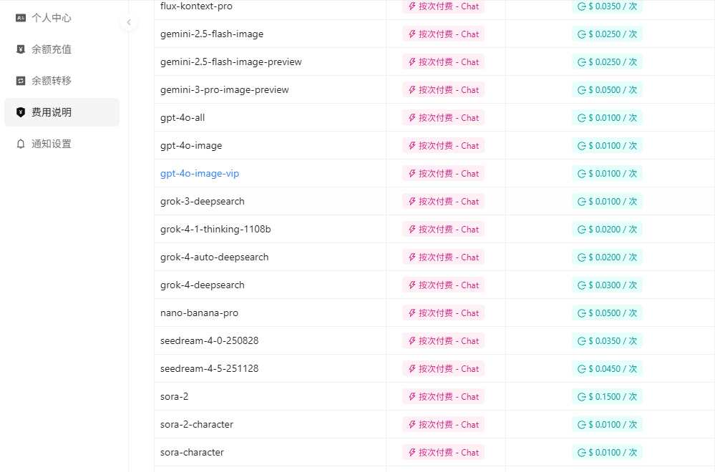The height and width of the screenshot is (472, 715).
Task: Click 按次付费 - Chat tag for grok-3-deepsearch
Action: (443, 202)
